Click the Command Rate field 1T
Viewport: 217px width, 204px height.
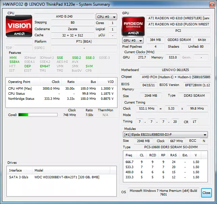click(194, 122)
